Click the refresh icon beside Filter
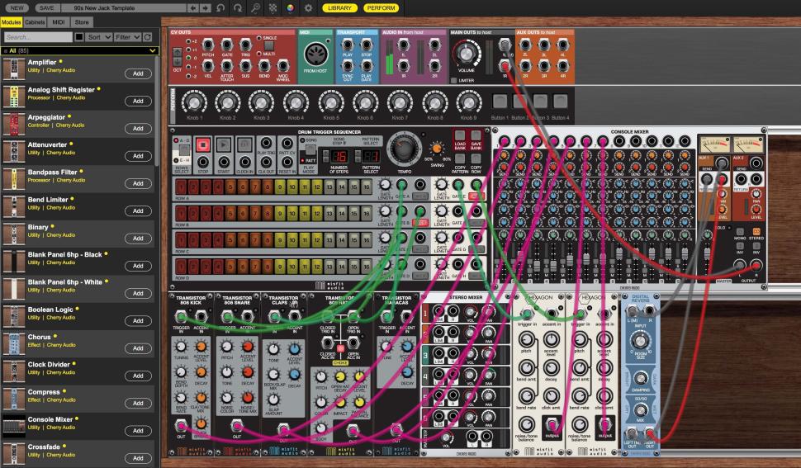The width and height of the screenshot is (801, 468). coord(148,37)
